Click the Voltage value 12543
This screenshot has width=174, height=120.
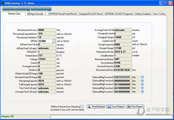(47, 59)
